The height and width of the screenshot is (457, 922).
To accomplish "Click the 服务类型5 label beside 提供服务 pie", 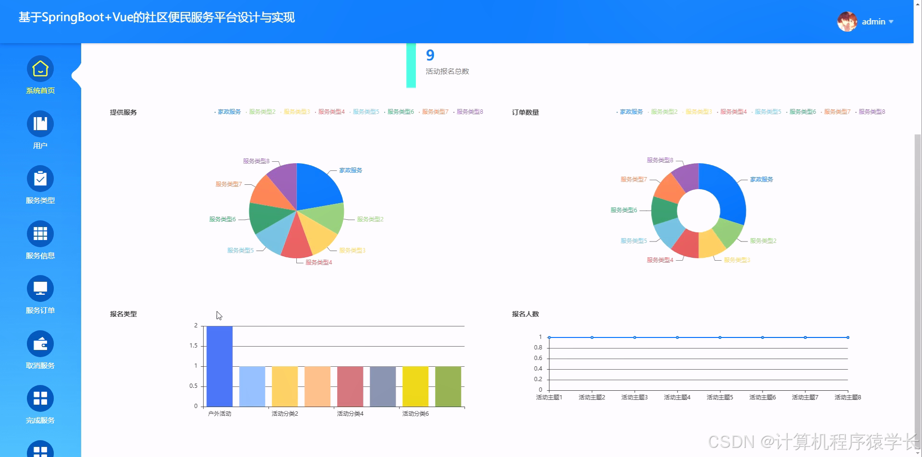I will (240, 251).
